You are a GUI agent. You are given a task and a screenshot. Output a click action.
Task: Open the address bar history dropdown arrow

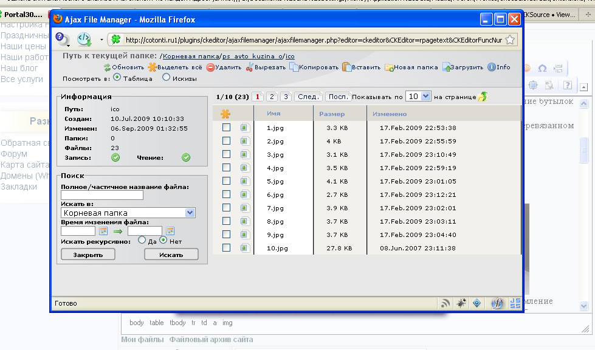101,40
